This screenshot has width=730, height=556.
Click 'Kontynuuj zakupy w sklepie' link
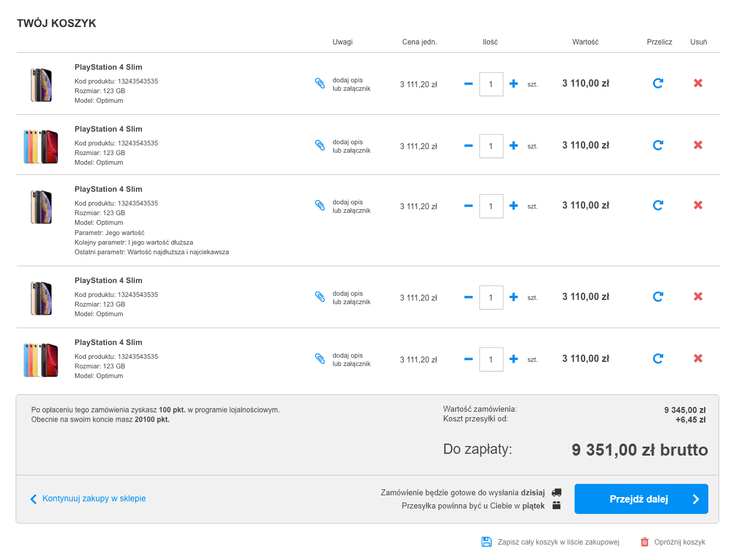[94, 498]
